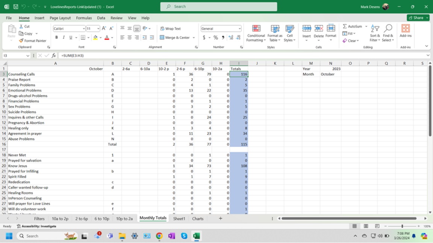The image size is (433, 243).
Task: Click the zoom slider in status bar
Action: pos(402,226)
